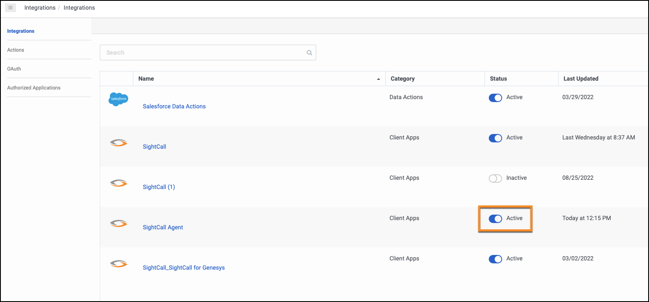The height and width of the screenshot is (302, 649).
Task: Open the Actions sidebar tab
Action: [x=16, y=50]
